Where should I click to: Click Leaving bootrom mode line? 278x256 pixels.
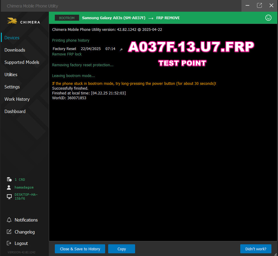(x=73, y=76)
